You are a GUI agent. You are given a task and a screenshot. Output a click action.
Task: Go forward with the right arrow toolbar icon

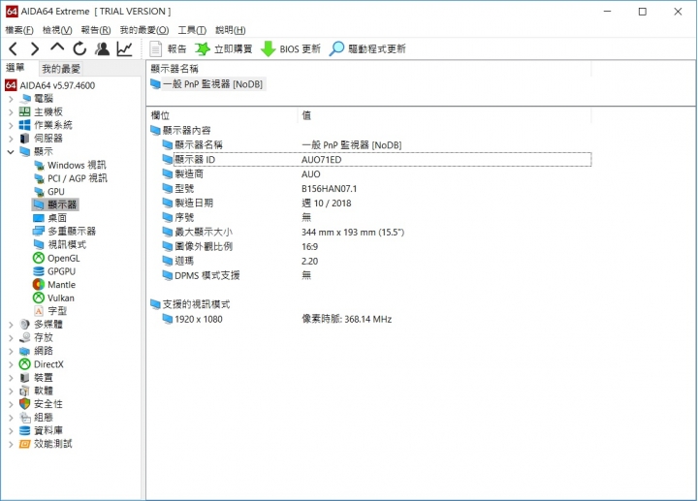click(x=35, y=48)
